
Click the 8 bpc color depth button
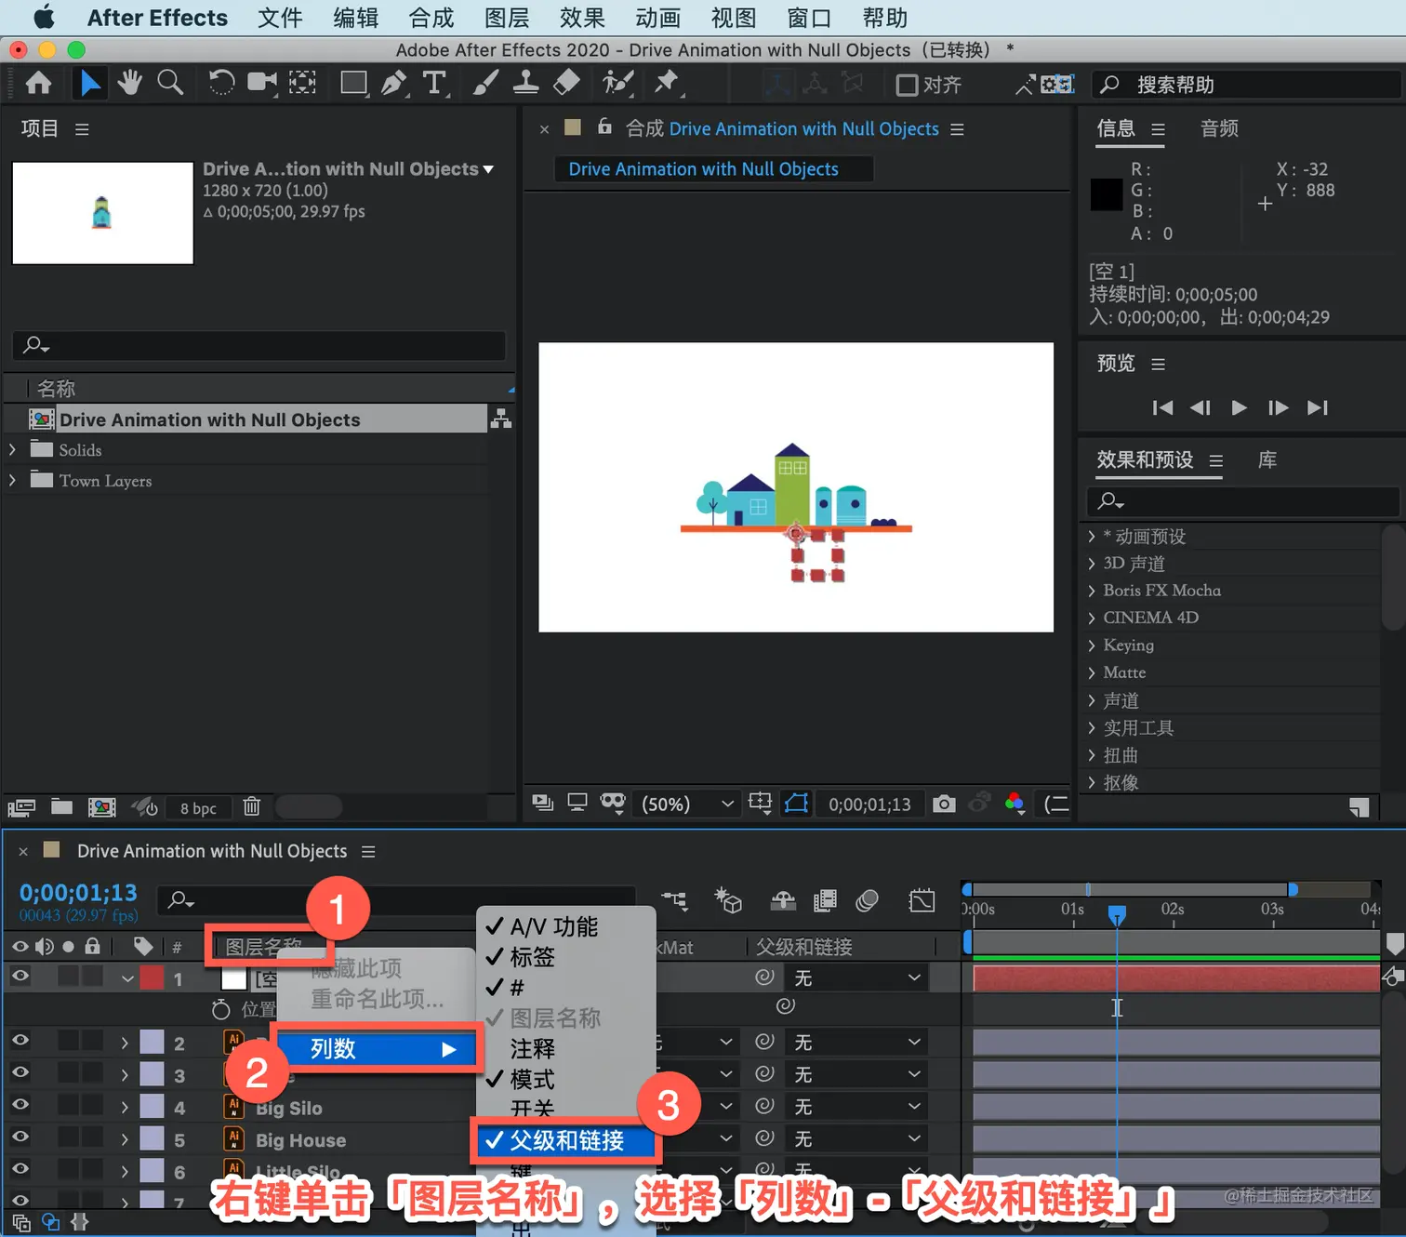coord(198,808)
